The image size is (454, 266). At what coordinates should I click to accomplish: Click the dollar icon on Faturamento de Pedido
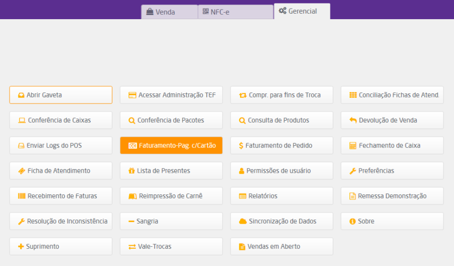[x=241, y=145]
